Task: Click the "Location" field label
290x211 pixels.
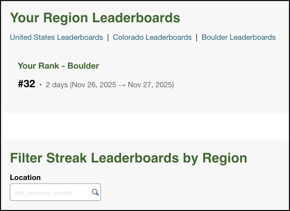Action: coord(25,177)
